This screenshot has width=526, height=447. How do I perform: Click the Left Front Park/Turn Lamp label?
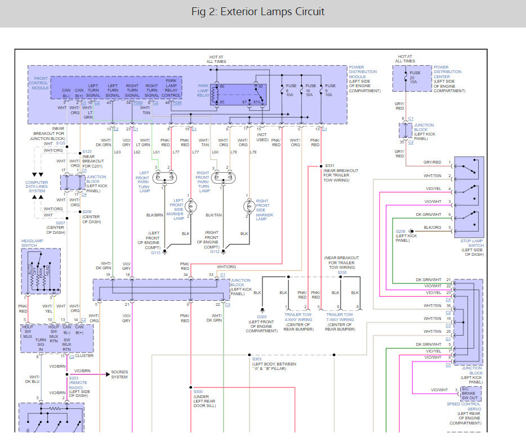[143, 182]
